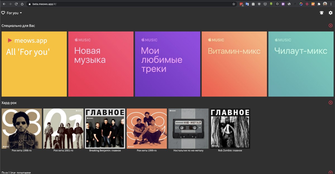Open the settings gear icon
The height and width of the screenshot is (174, 335).
tap(331, 13)
